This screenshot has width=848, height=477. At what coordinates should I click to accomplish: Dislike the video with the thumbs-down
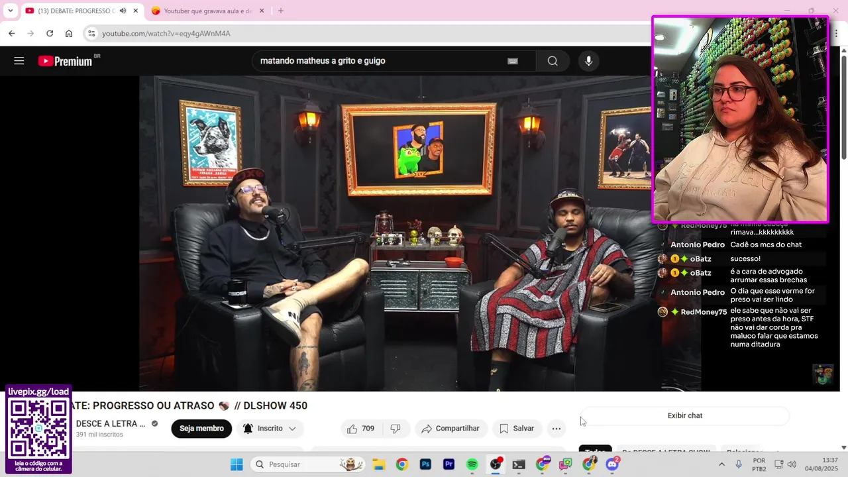(396, 429)
